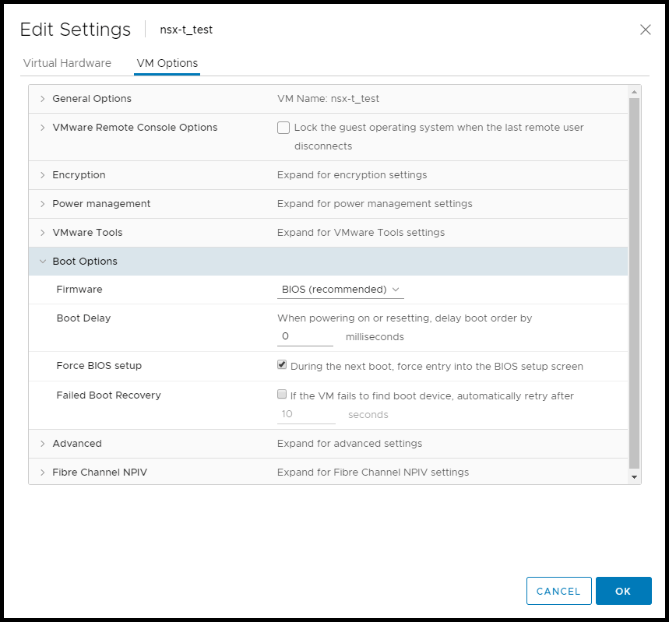The image size is (669, 622).
Task: Expand the Advanced settings chevron
Action: (x=43, y=444)
